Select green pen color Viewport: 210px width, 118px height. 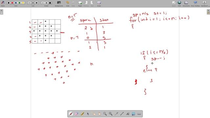[x=20, y=3]
